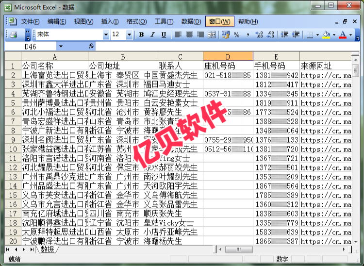Align text right

point(200,35)
